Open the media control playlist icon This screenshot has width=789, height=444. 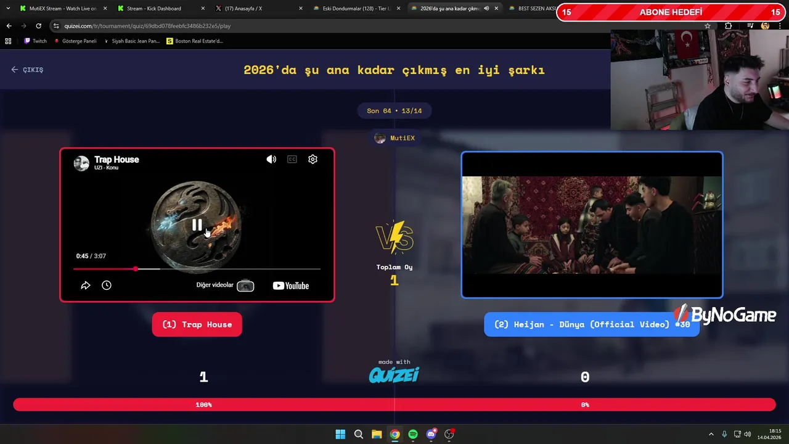pos(750,26)
